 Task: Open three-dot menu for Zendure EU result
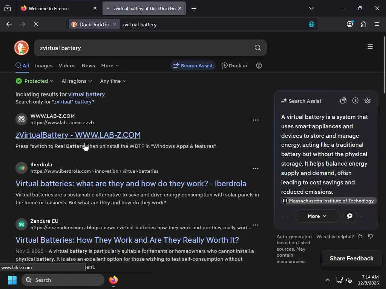pos(256,225)
